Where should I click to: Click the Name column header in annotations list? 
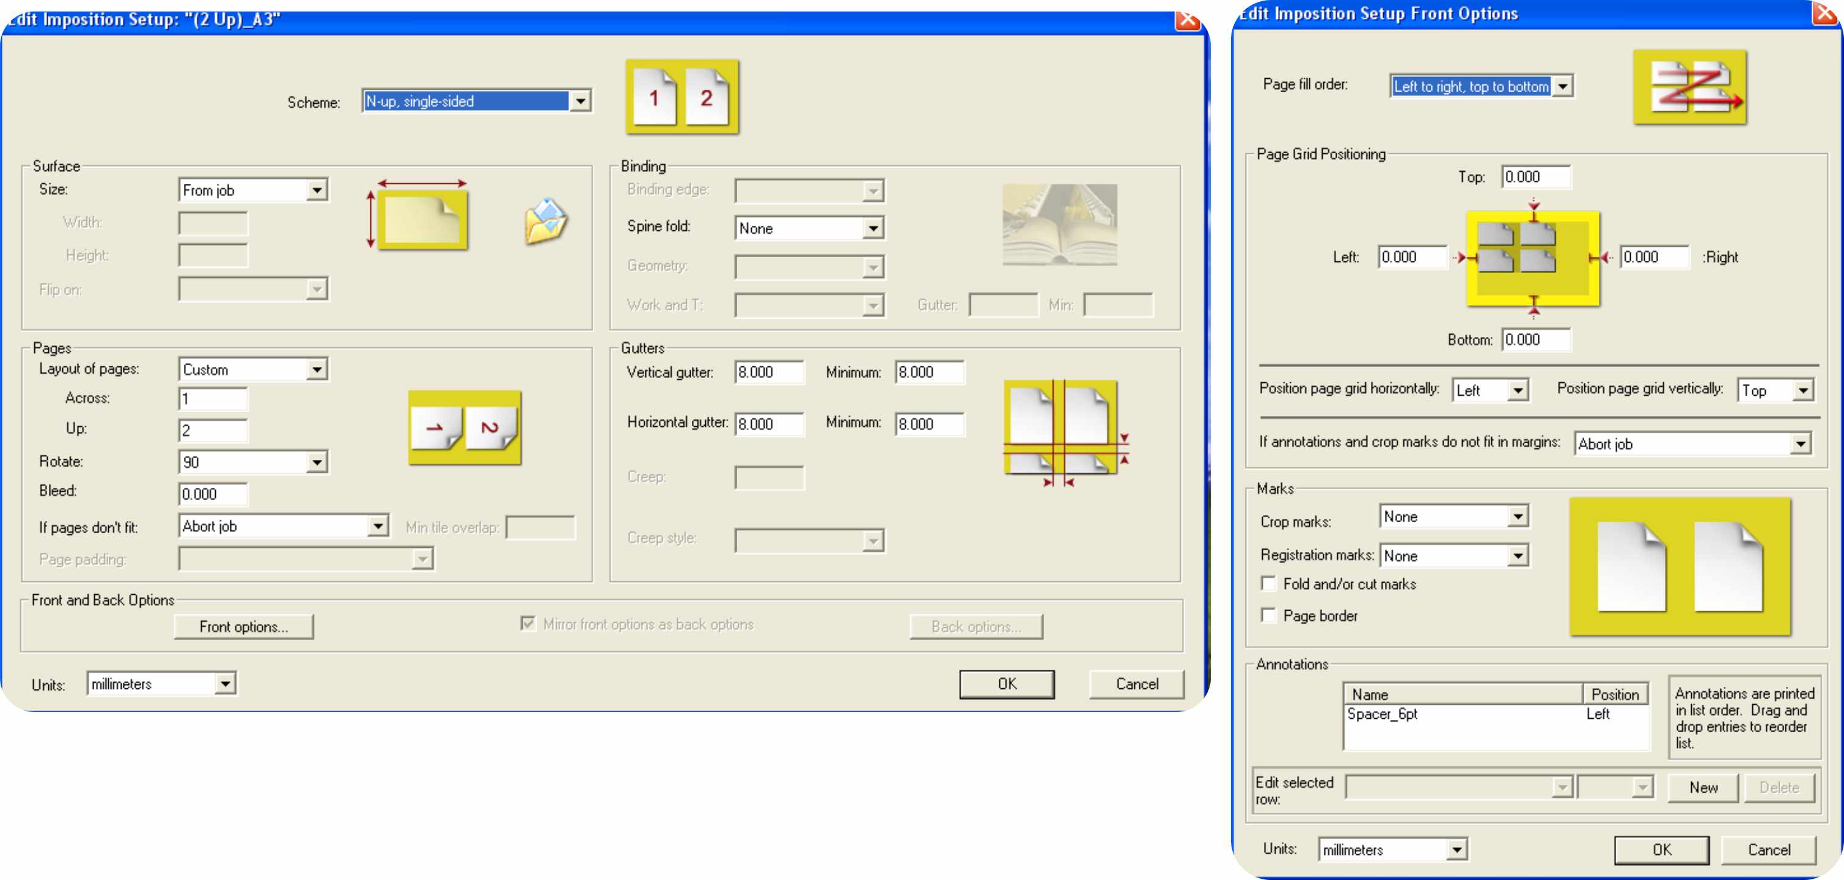(x=1463, y=694)
